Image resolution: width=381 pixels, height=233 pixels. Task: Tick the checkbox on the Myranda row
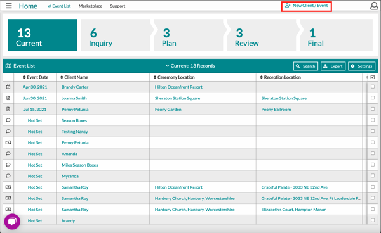coord(373,176)
